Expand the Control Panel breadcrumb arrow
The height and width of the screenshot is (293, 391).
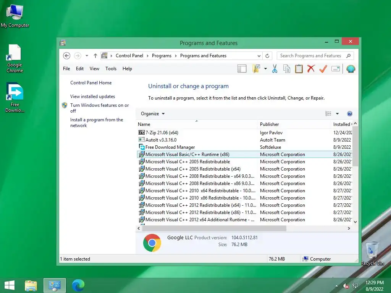point(148,56)
